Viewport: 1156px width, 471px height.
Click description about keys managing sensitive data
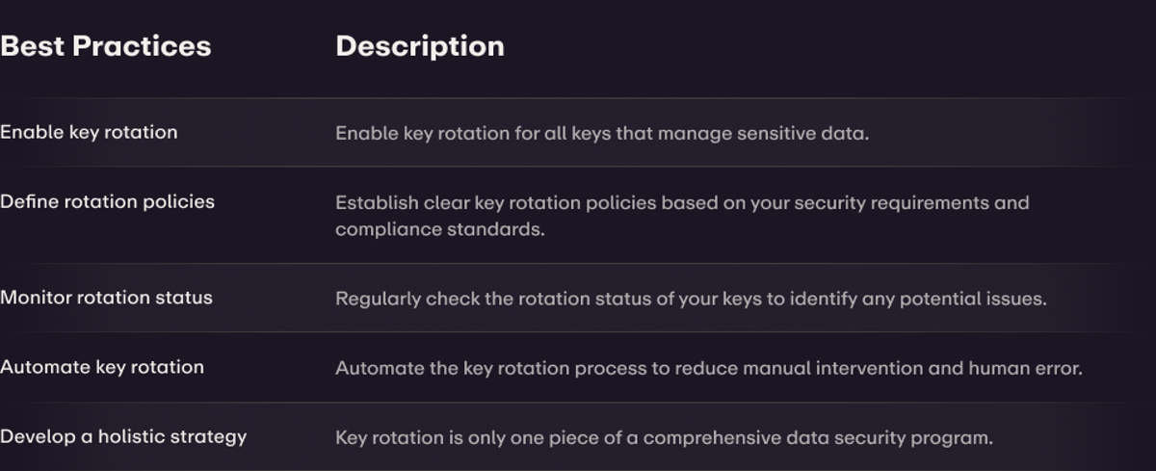click(601, 134)
